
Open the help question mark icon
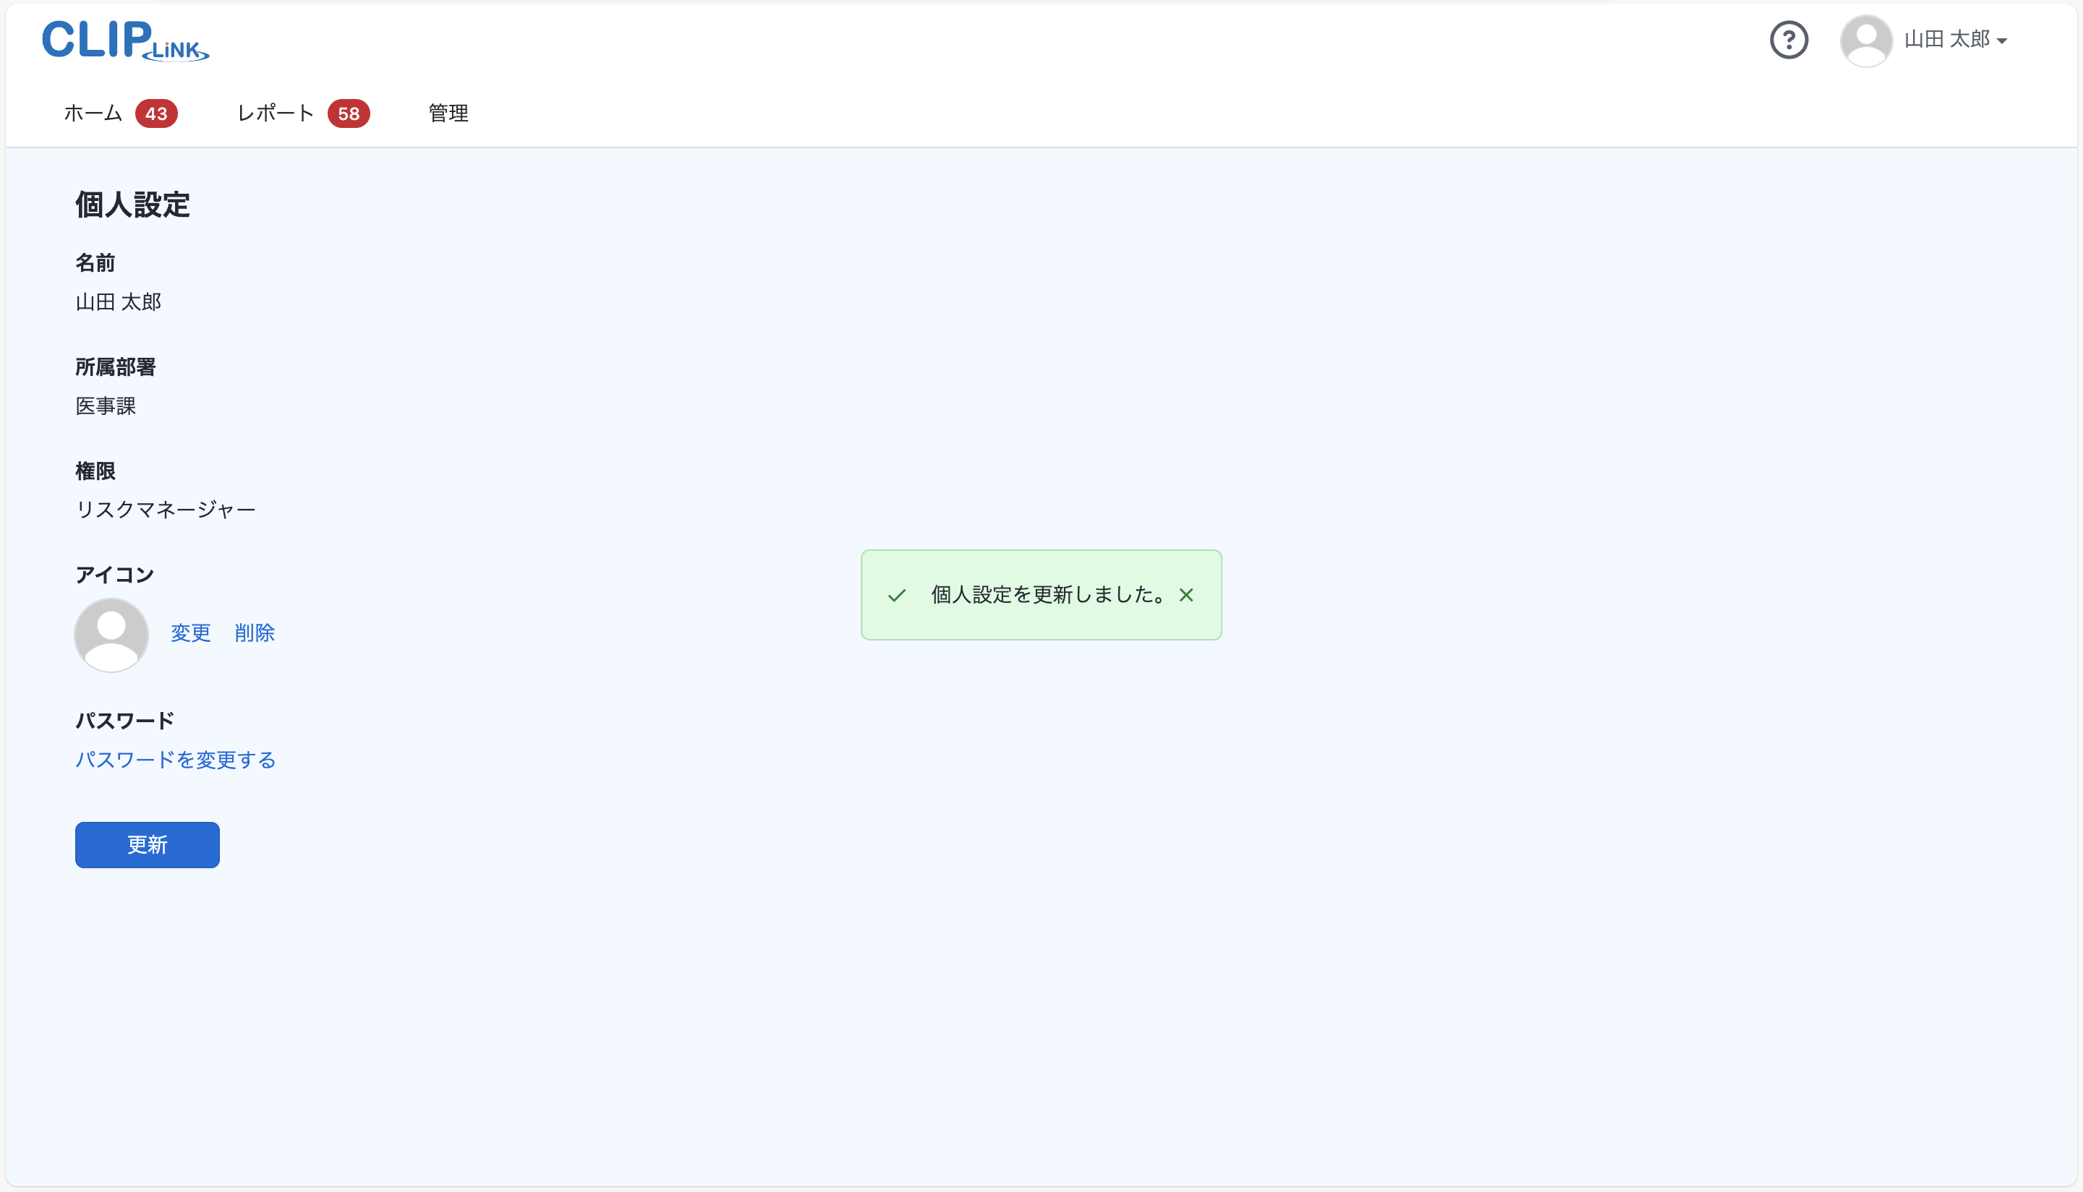coord(1788,40)
